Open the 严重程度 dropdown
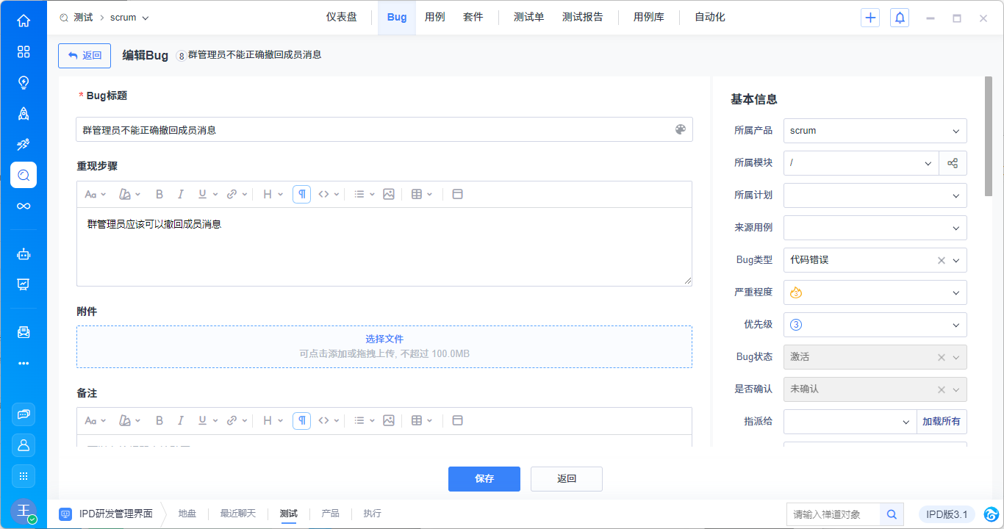Viewport: 1004px width, 529px height. coord(875,292)
